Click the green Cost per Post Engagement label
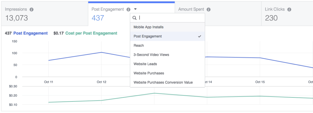313x113 pixels. [x=91, y=33]
